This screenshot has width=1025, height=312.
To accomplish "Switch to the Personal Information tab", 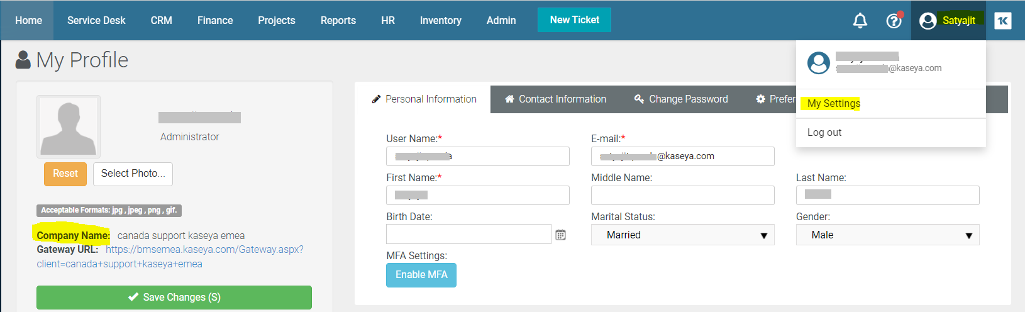I will [x=424, y=99].
